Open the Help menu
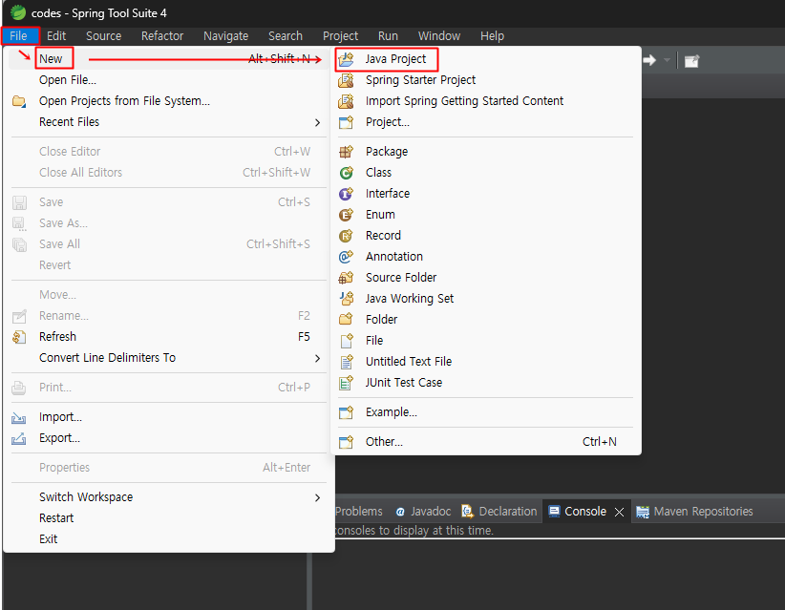Screen dimensions: 785x610 click(x=492, y=36)
